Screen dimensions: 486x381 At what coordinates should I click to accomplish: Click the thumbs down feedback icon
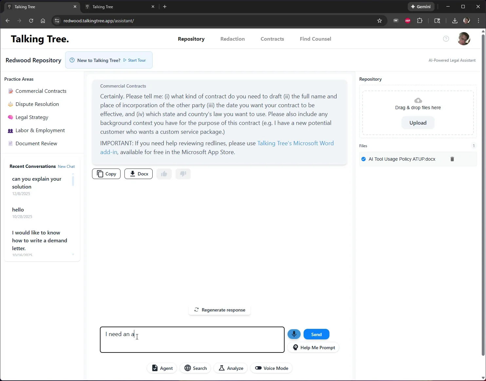(183, 174)
